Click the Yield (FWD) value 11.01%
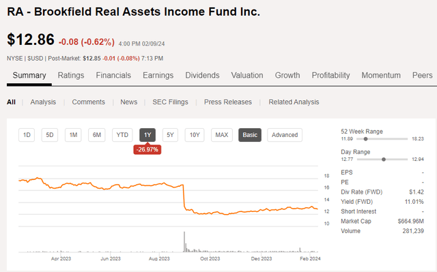The image size is (437, 272). coord(414,202)
